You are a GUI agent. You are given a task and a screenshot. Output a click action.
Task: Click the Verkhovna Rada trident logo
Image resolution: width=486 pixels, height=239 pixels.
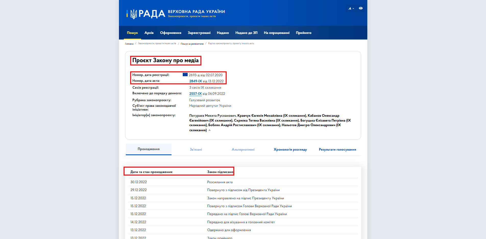pos(133,14)
